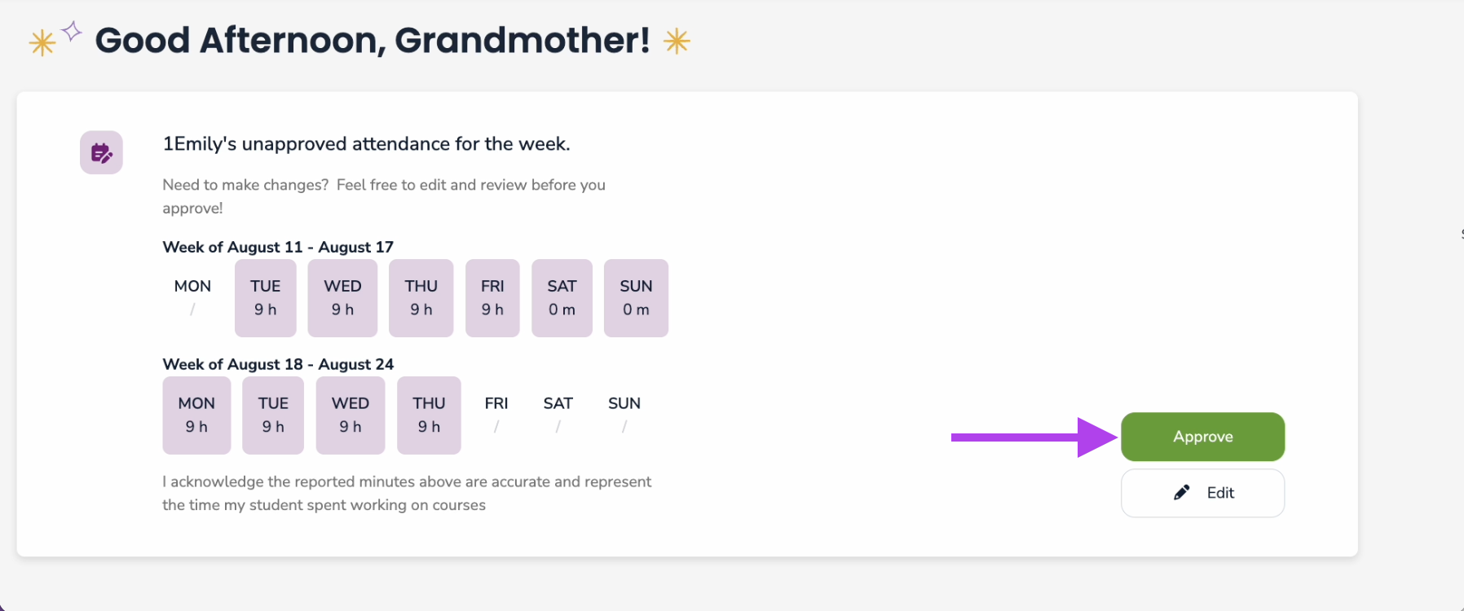Click the green Approve button
This screenshot has height=611, width=1464.
[1202, 437]
